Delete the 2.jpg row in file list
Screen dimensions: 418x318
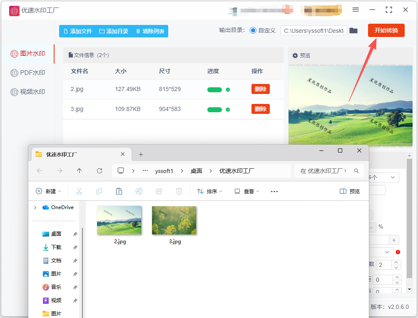[261, 89]
